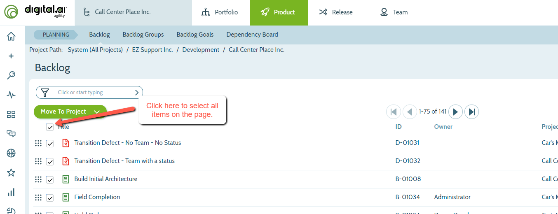The image size is (558, 214).
Task: Click ID D-01031
Action: pyautogui.click(x=407, y=143)
